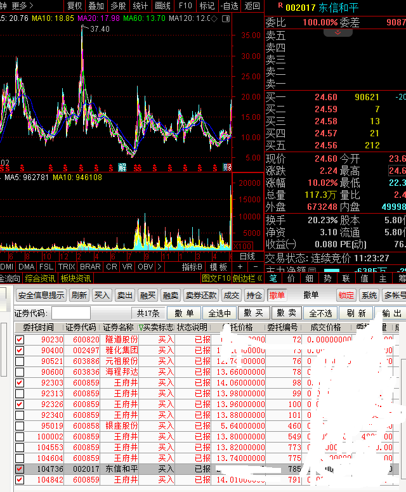This screenshot has height=492, width=406.
Task: Click the last S marker before the 财 marker
Action: click(215, 168)
